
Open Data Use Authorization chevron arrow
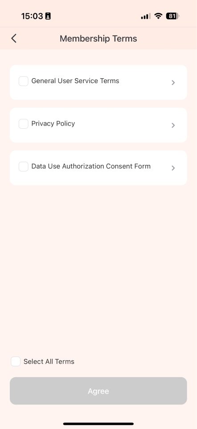173,168
